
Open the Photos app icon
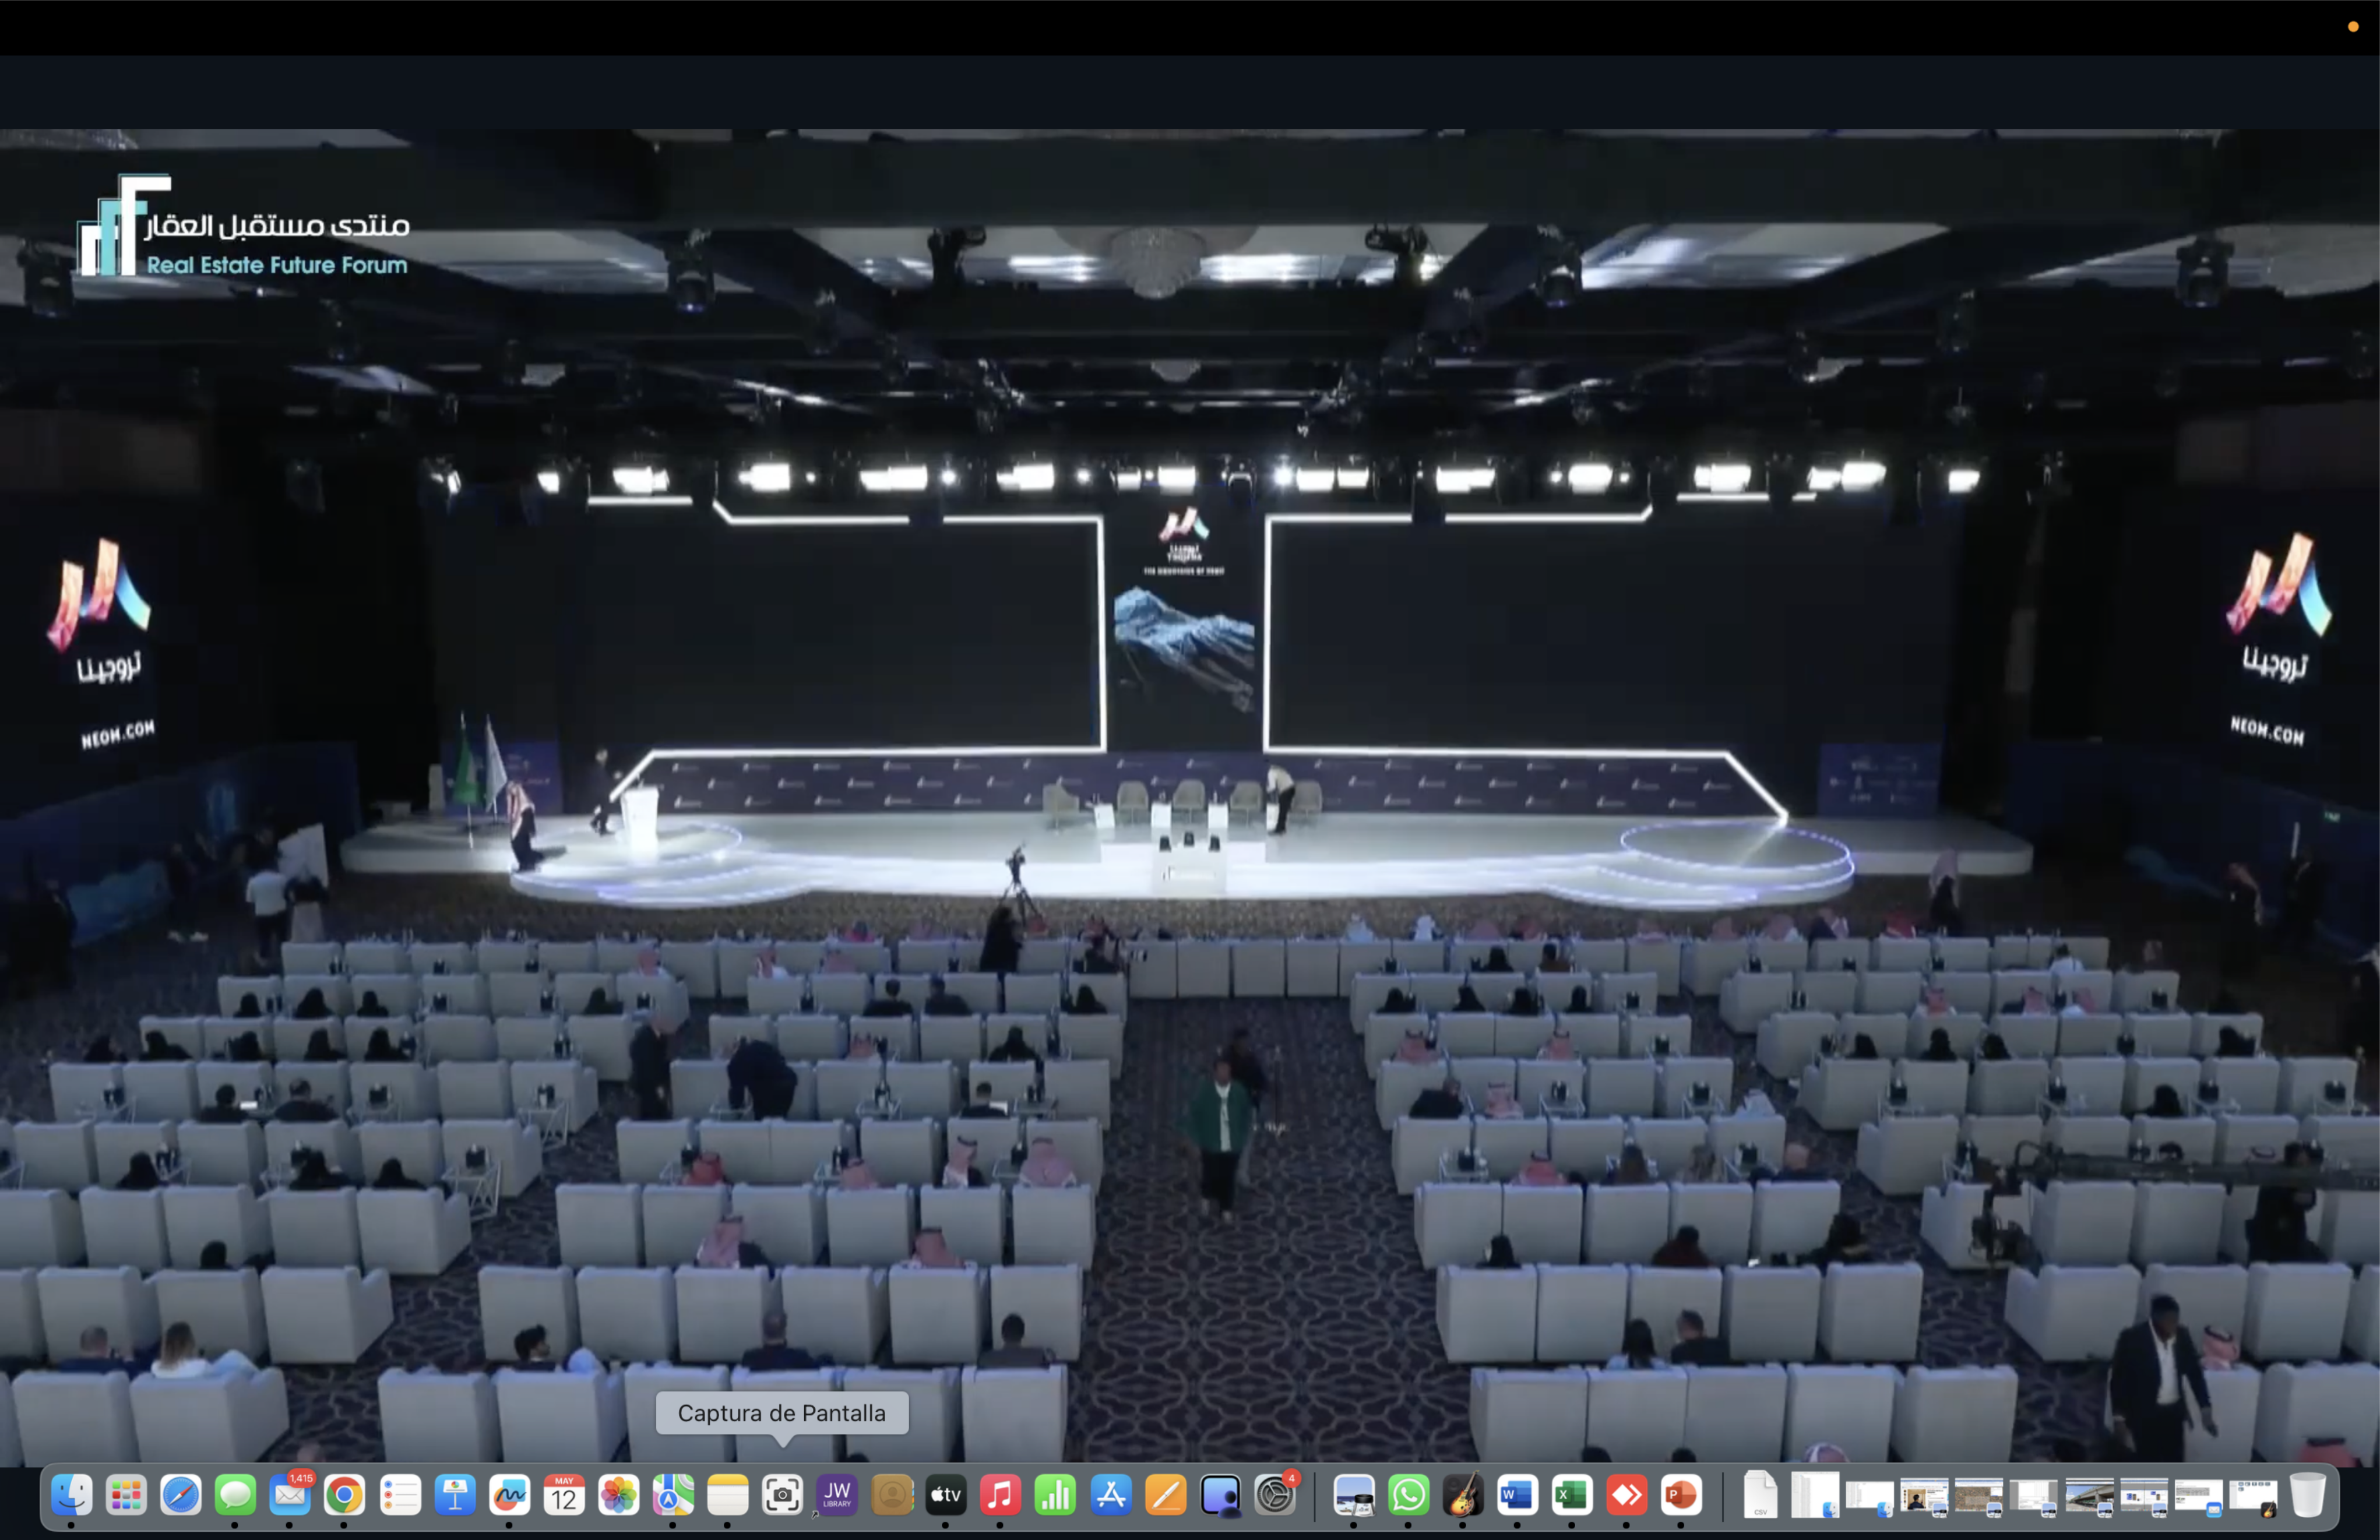pyautogui.click(x=618, y=1495)
